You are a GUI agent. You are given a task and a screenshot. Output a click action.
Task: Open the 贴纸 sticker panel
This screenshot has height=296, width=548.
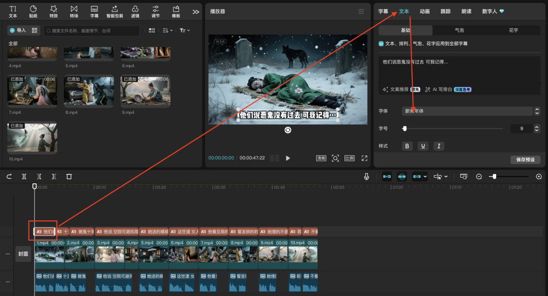coord(33,11)
